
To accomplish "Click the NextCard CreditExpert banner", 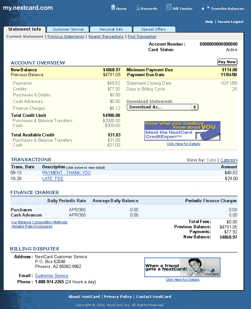I will click(x=182, y=131).
